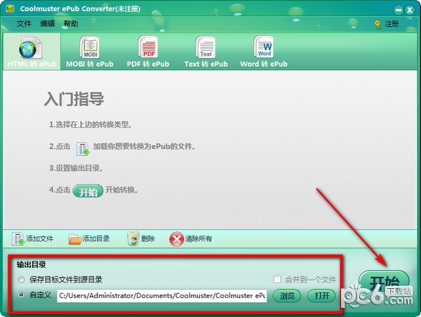This screenshot has width=421, height=317.
Task: Click the 注册 register link text
Action: click(392, 24)
